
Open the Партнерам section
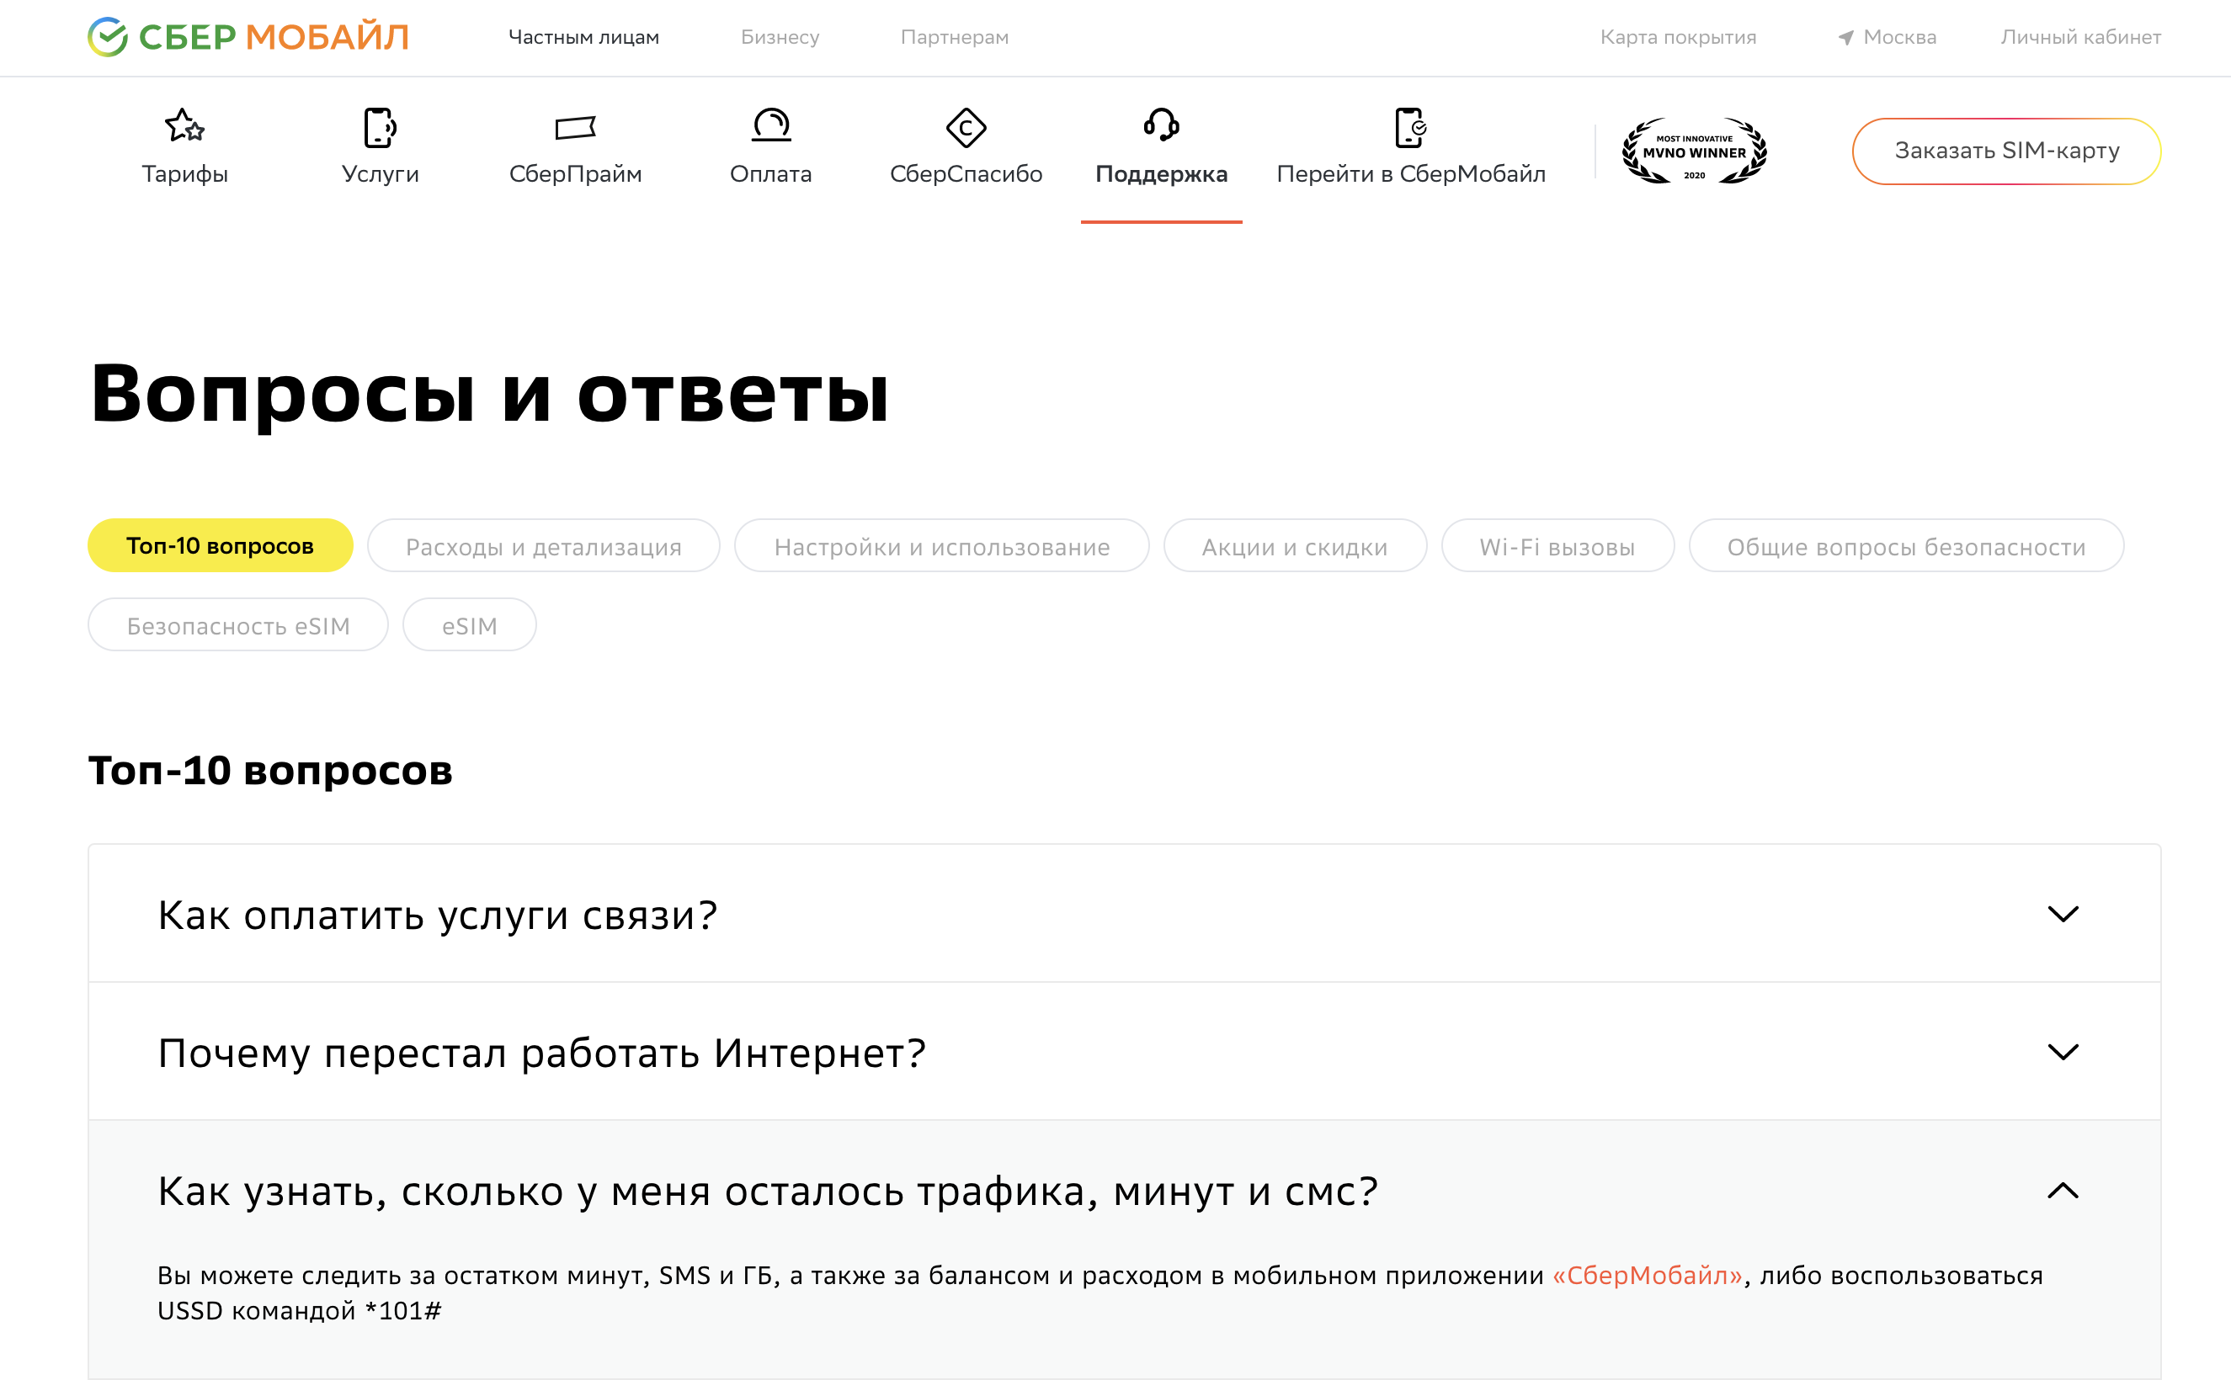(955, 37)
